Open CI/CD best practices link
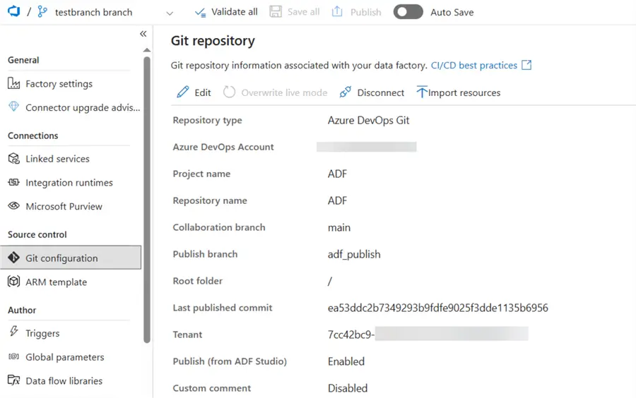Screen dimensions: 636x398 [473, 65]
